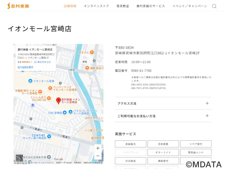Screen dimensions: 225x169
Task: Click the map 利用規約 link
Action: click(x=78, y=163)
